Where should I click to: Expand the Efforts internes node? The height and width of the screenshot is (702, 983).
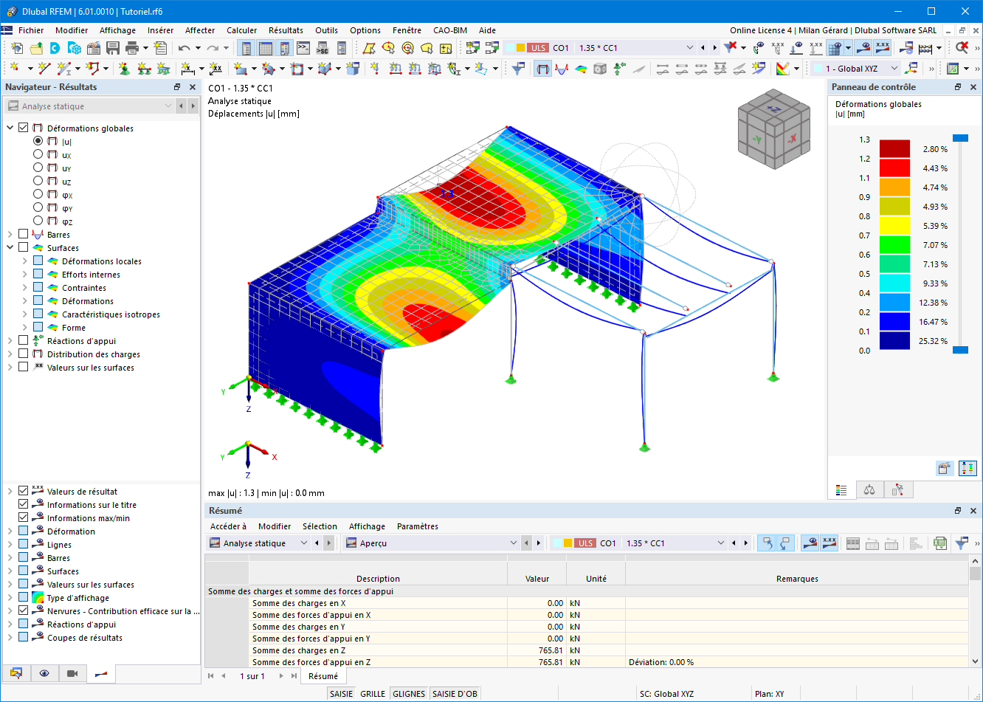point(24,274)
